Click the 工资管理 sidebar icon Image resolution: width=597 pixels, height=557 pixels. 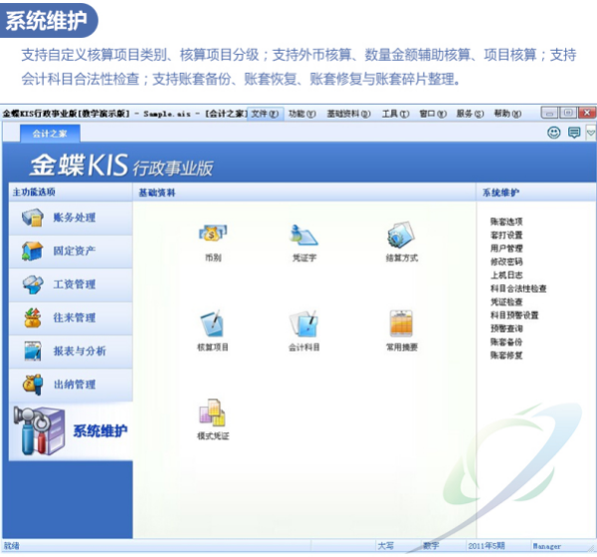(x=33, y=284)
